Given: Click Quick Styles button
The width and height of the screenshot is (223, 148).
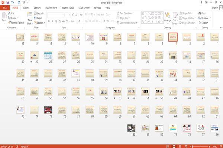Looking at the screenshot, I should tap(175, 19).
